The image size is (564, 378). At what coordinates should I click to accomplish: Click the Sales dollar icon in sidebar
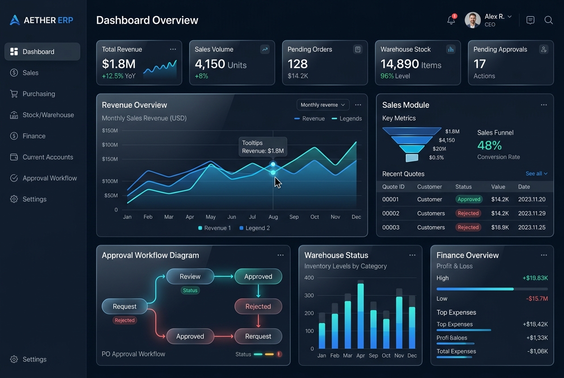coord(14,73)
